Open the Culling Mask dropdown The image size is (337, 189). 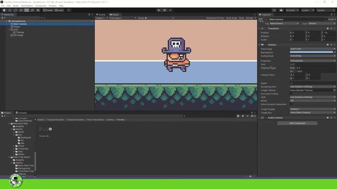(x=313, y=56)
